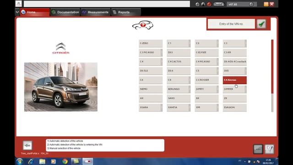Open File Explorer from the taskbar
The height and width of the screenshot is (165, 293).
click(x=42, y=161)
